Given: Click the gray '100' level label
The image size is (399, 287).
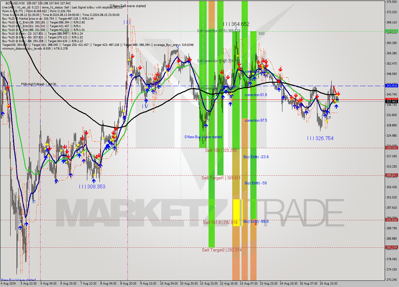Looking at the screenshot, I should point(261,34).
